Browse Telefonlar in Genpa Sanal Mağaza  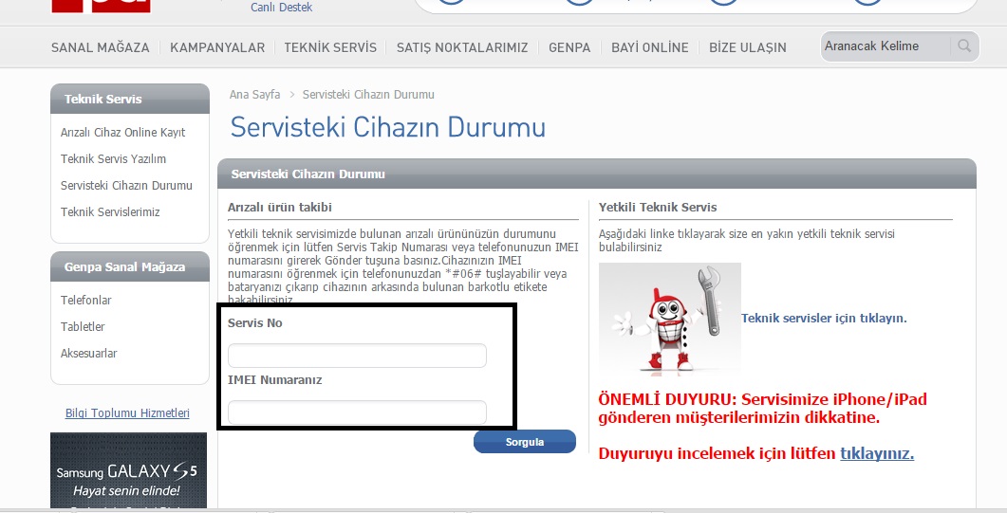(86, 300)
